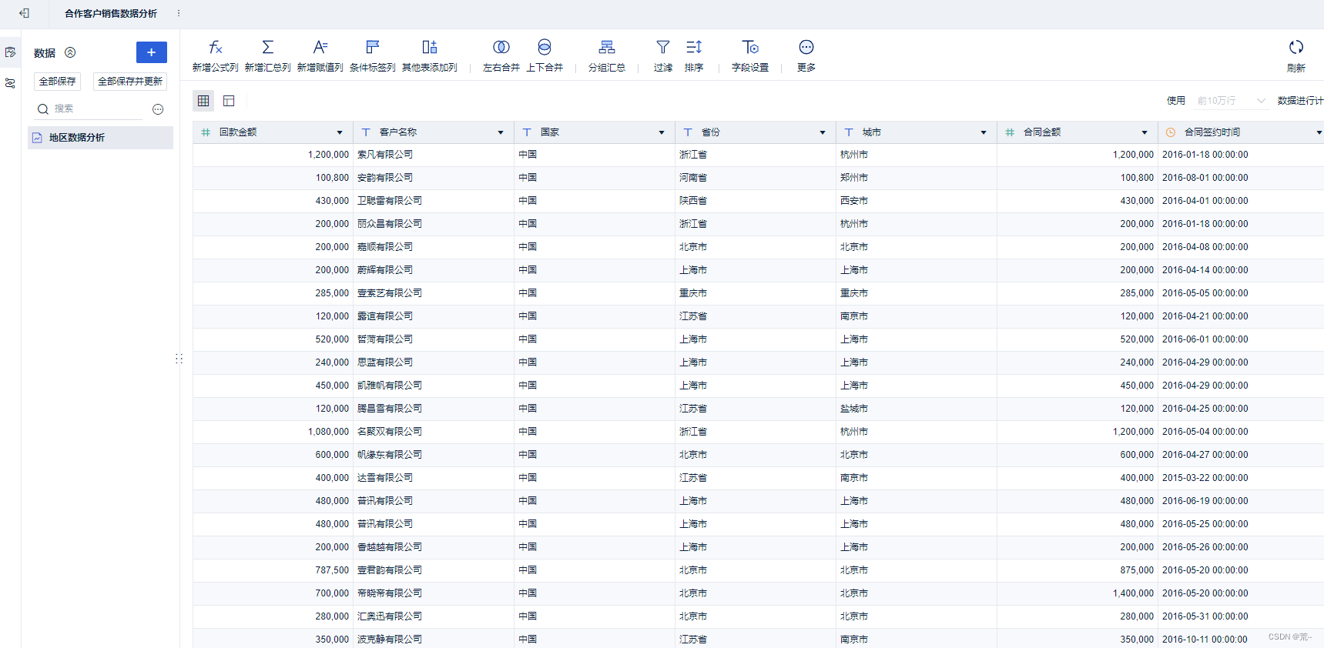The width and height of the screenshot is (1324, 648).
Task: Open 客户名称 column header dropdown
Action: (x=501, y=132)
